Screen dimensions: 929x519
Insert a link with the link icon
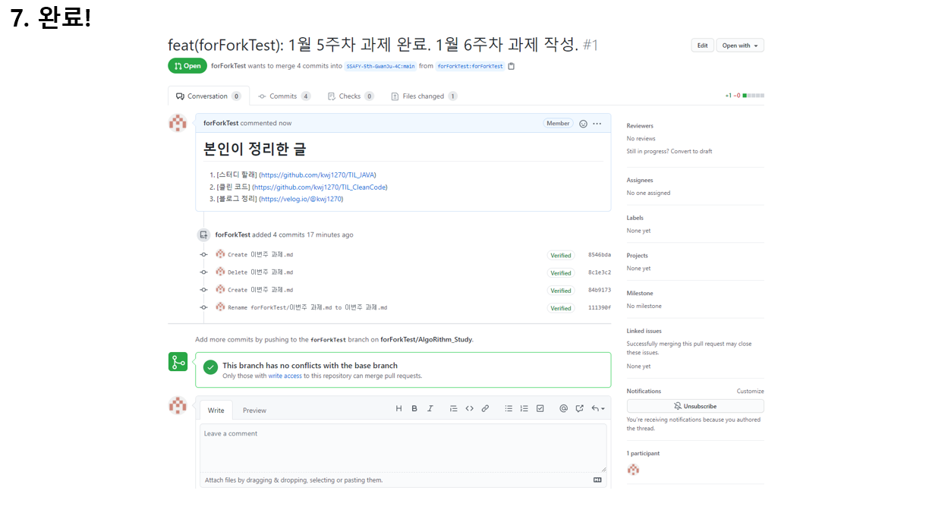coord(485,408)
